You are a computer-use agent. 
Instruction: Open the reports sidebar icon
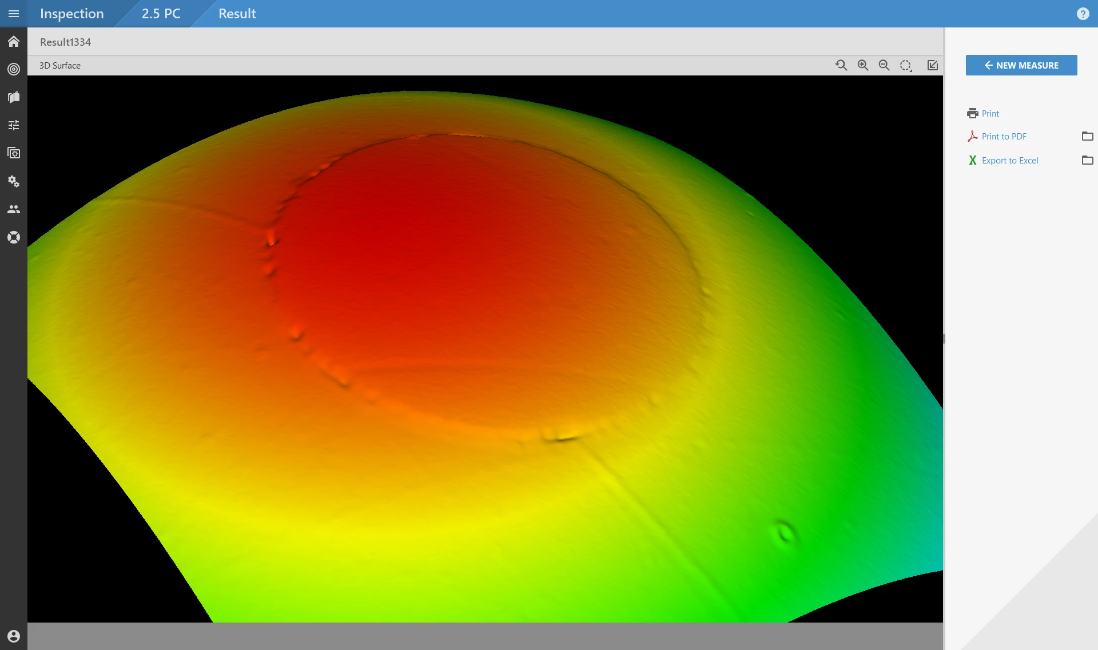pyautogui.click(x=13, y=97)
